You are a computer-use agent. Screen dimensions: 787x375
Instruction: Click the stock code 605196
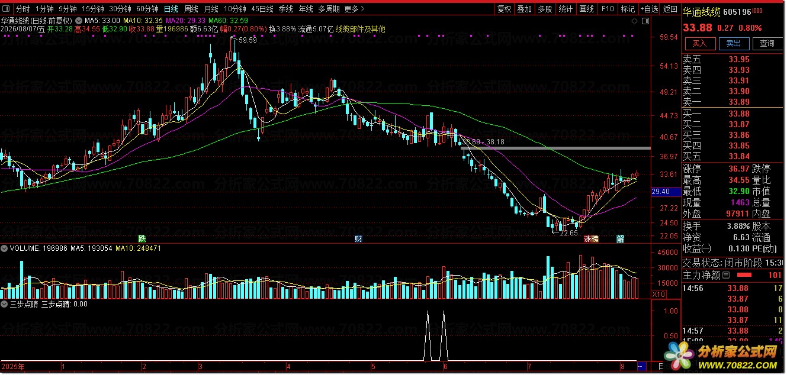click(736, 11)
